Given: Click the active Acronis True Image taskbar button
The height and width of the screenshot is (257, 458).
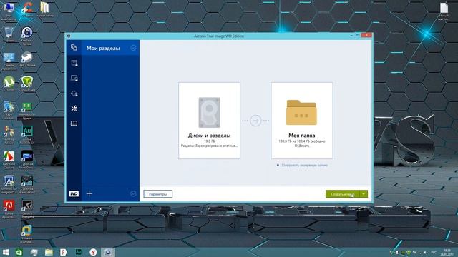Looking at the screenshot, I should [x=108, y=252].
